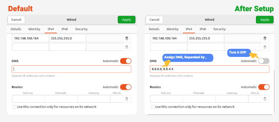Image resolution: width=279 pixels, height=122 pixels.
Task: Click gateway field beside 255.255.255.0, After Setup panel
Action: (243, 38)
